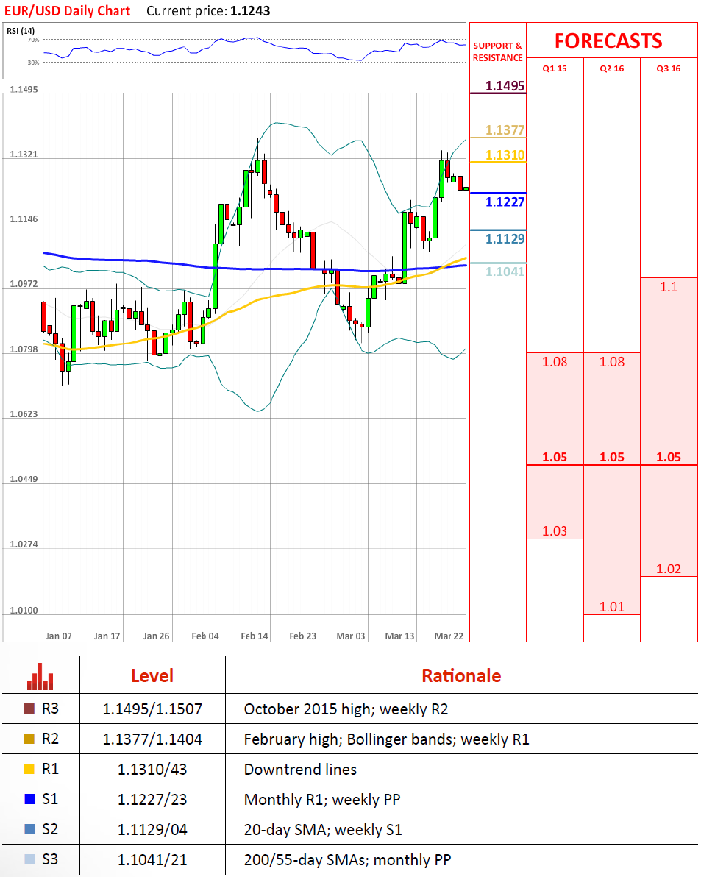
Task: Click the 1.0972 price axis label
Action: coord(24,284)
